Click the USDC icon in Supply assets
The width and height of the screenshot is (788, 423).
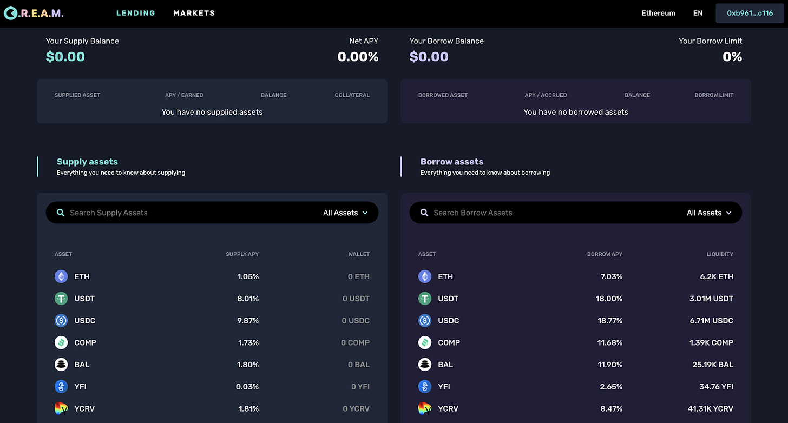click(61, 321)
